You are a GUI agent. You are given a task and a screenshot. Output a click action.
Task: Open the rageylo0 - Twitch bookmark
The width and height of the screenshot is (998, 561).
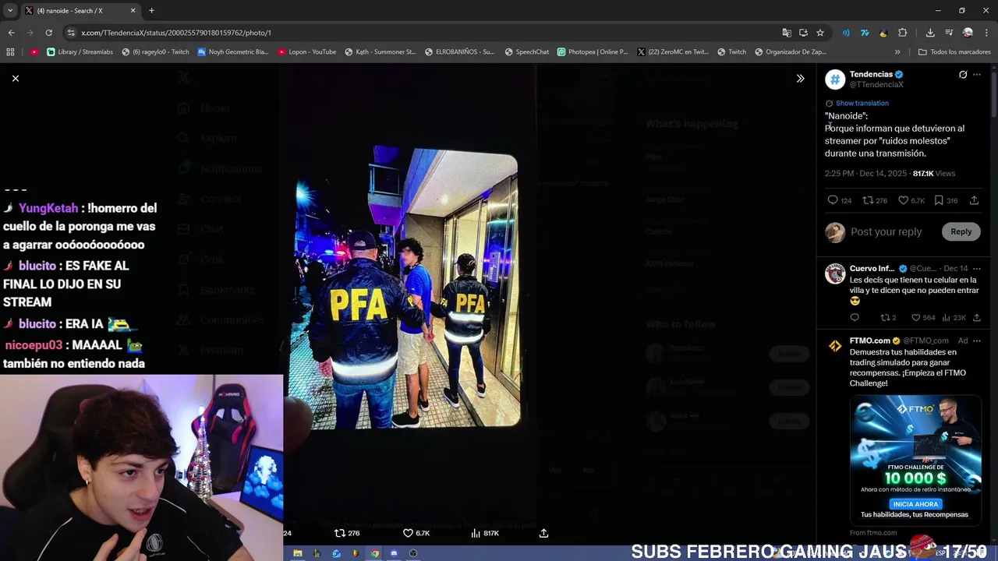[x=155, y=52]
